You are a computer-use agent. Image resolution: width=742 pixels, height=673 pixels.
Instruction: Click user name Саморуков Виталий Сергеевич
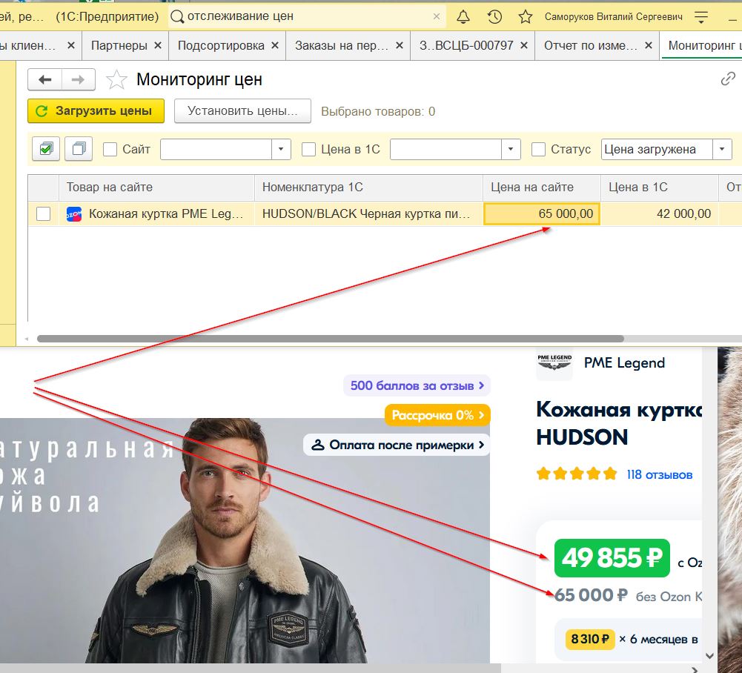coord(613,17)
